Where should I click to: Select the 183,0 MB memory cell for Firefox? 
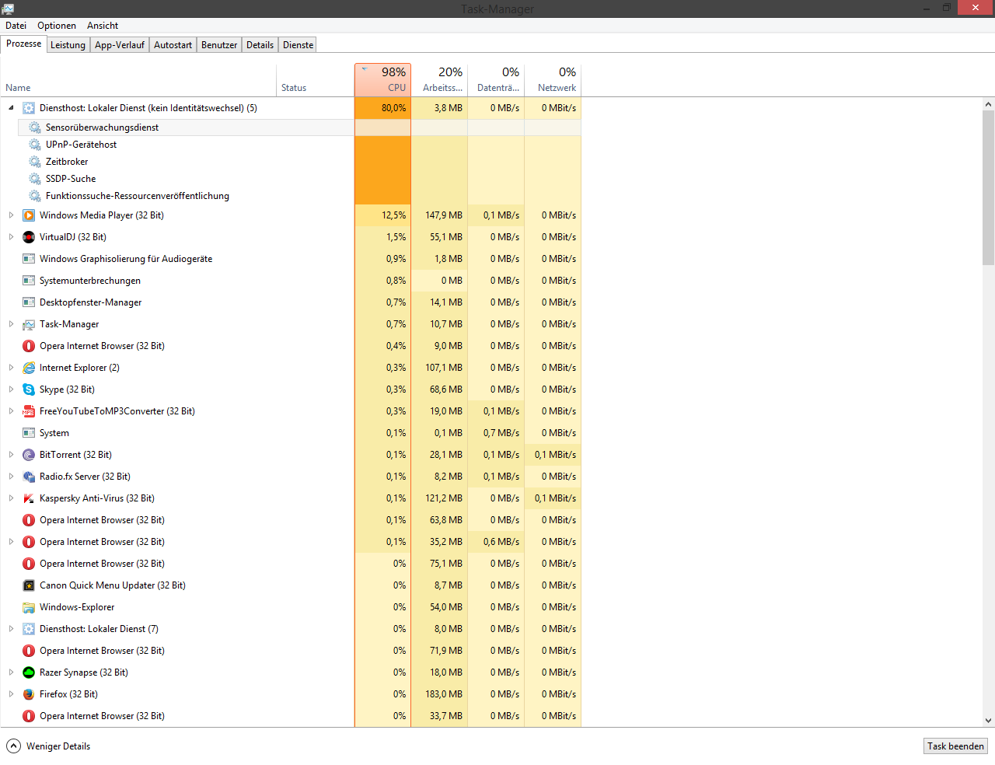[x=439, y=694]
